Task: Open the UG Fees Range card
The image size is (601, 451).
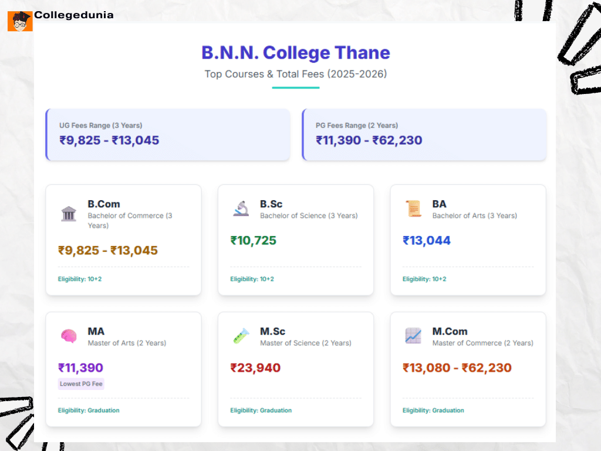Action: point(168,134)
